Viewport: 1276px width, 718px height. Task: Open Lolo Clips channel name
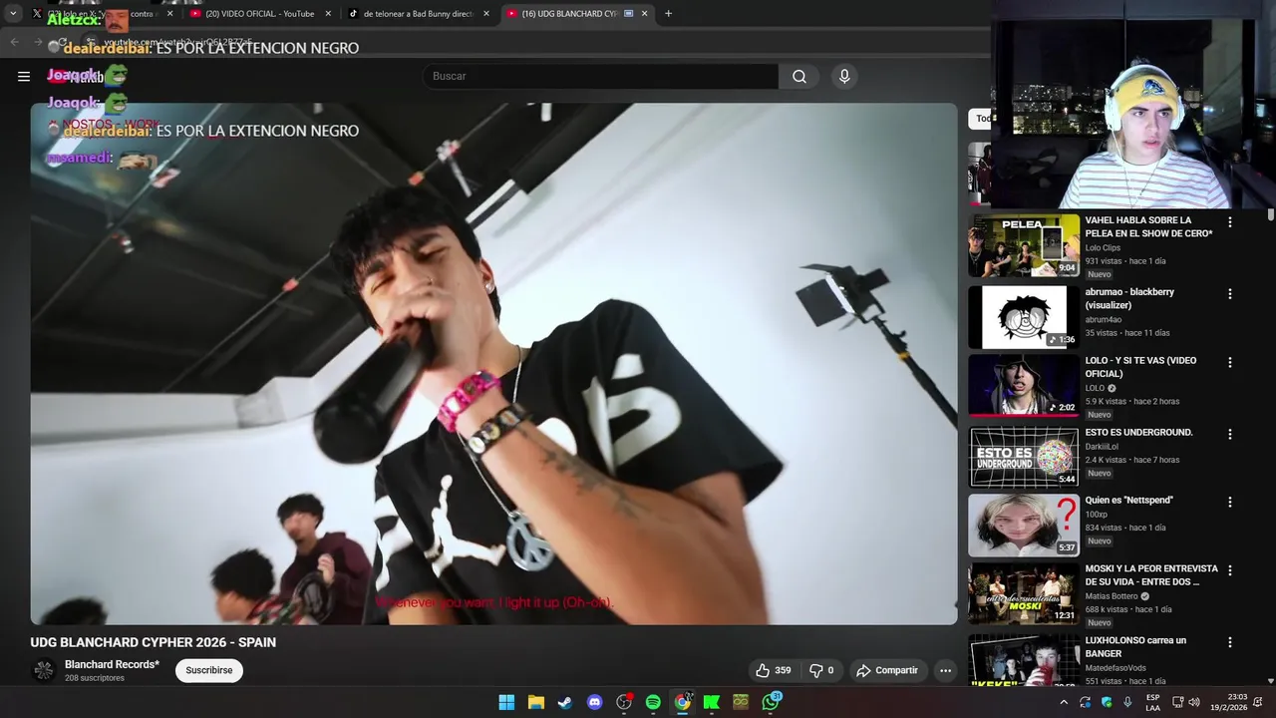[x=1103, y=247]
